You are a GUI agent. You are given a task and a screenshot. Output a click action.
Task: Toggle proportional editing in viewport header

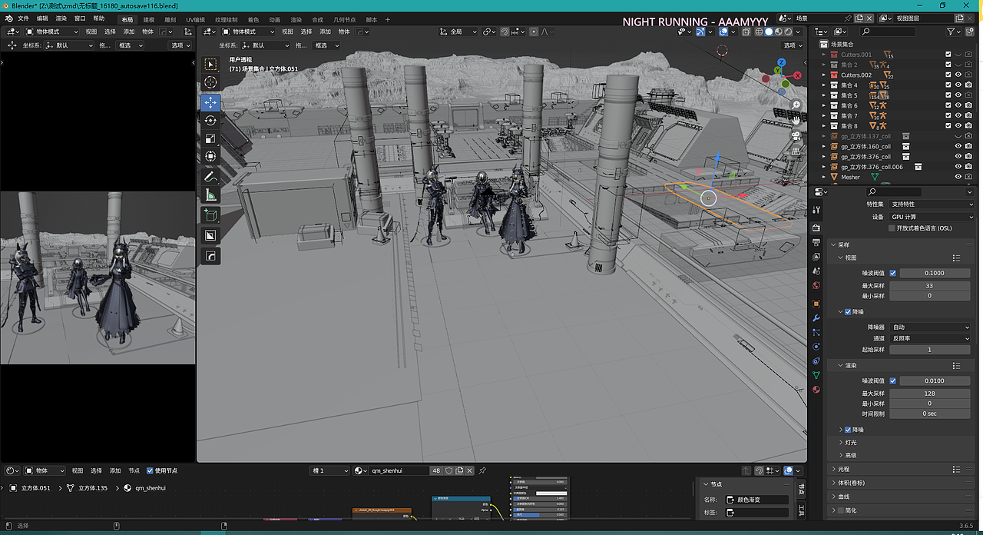535,32
